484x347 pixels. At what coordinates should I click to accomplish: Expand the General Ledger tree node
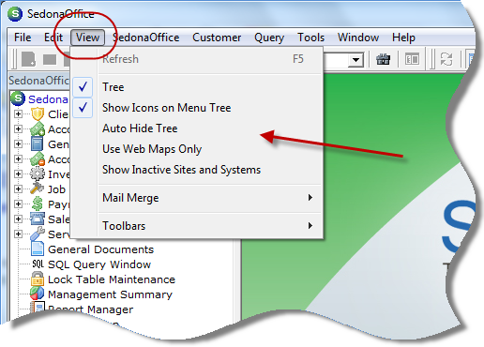point(18,144)
